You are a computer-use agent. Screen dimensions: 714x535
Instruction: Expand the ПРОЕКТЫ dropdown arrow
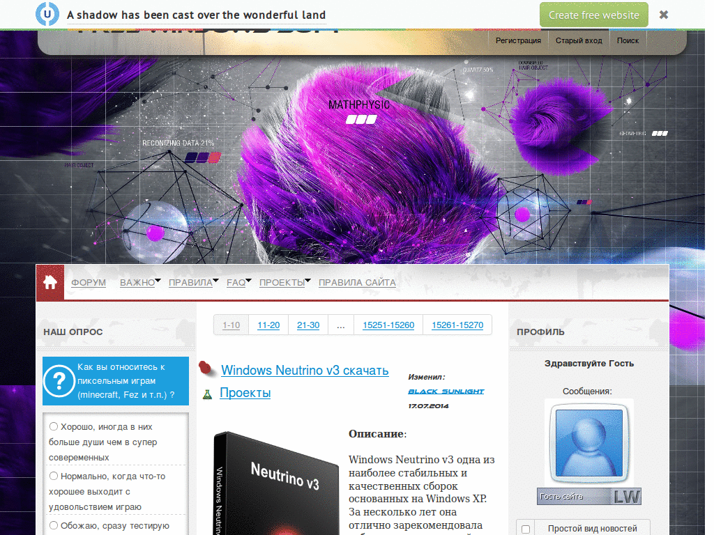[307, 280]
